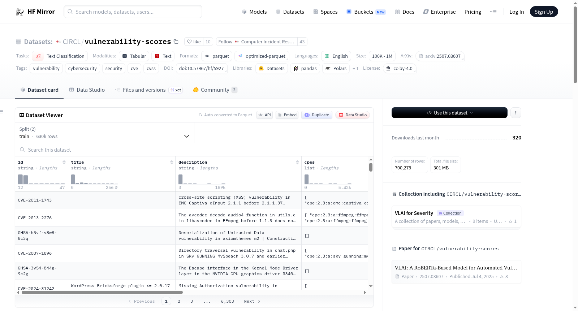Click the arXiv paper tag arxiv:2507.03607

[440, 56]
